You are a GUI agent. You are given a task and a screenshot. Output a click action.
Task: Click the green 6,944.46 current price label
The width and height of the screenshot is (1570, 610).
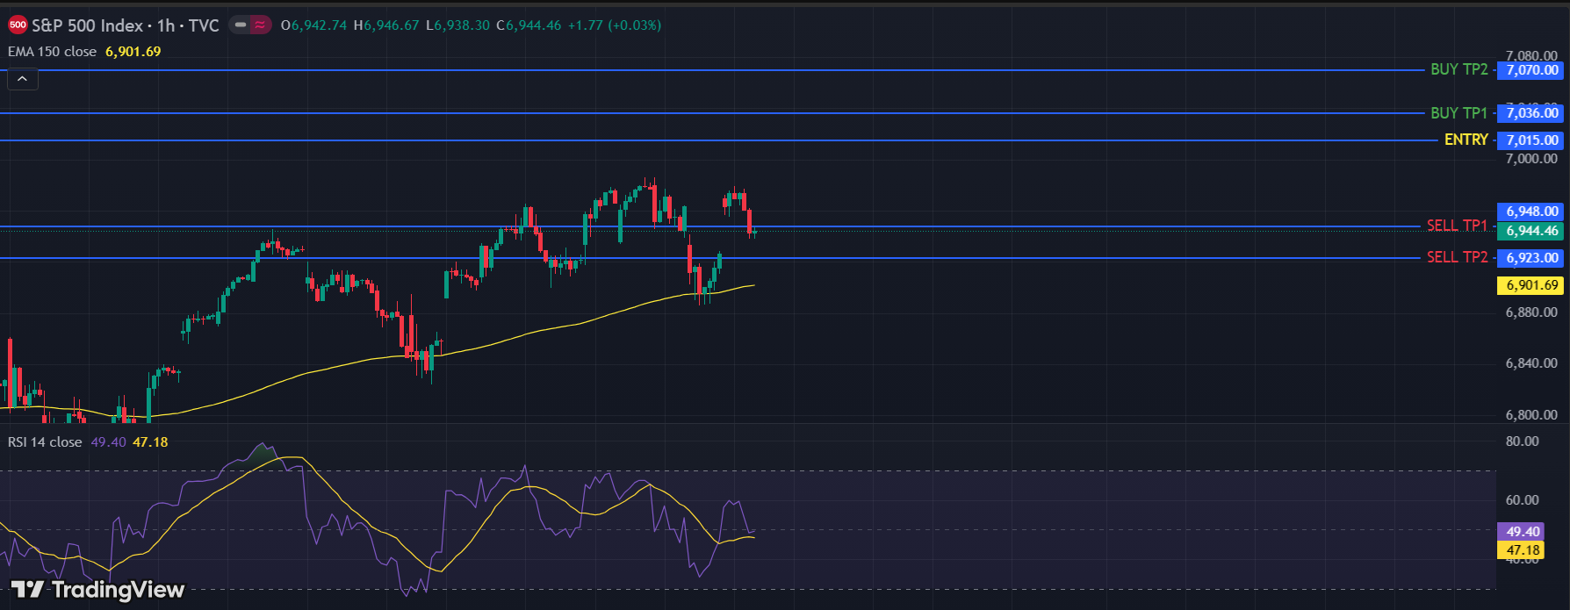click(x=1532, y=232)
